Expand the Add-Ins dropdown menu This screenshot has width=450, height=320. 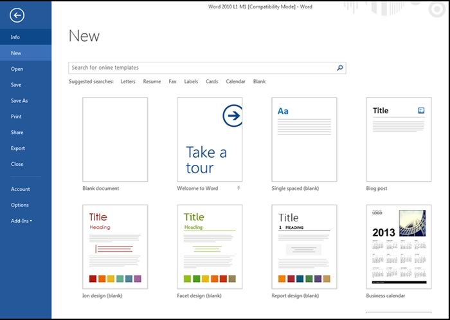pos(22,221)
